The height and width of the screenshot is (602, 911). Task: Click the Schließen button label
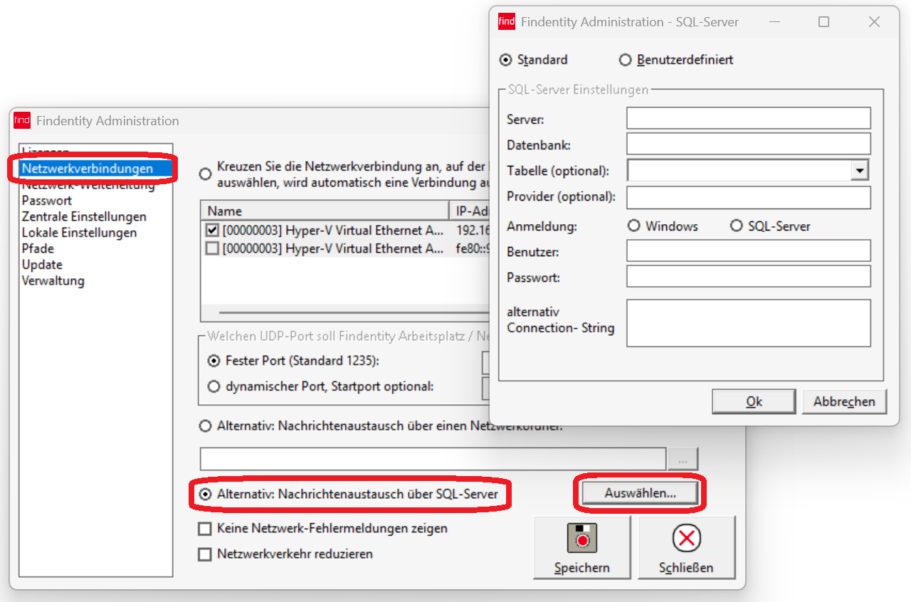(x=686, y=569)
